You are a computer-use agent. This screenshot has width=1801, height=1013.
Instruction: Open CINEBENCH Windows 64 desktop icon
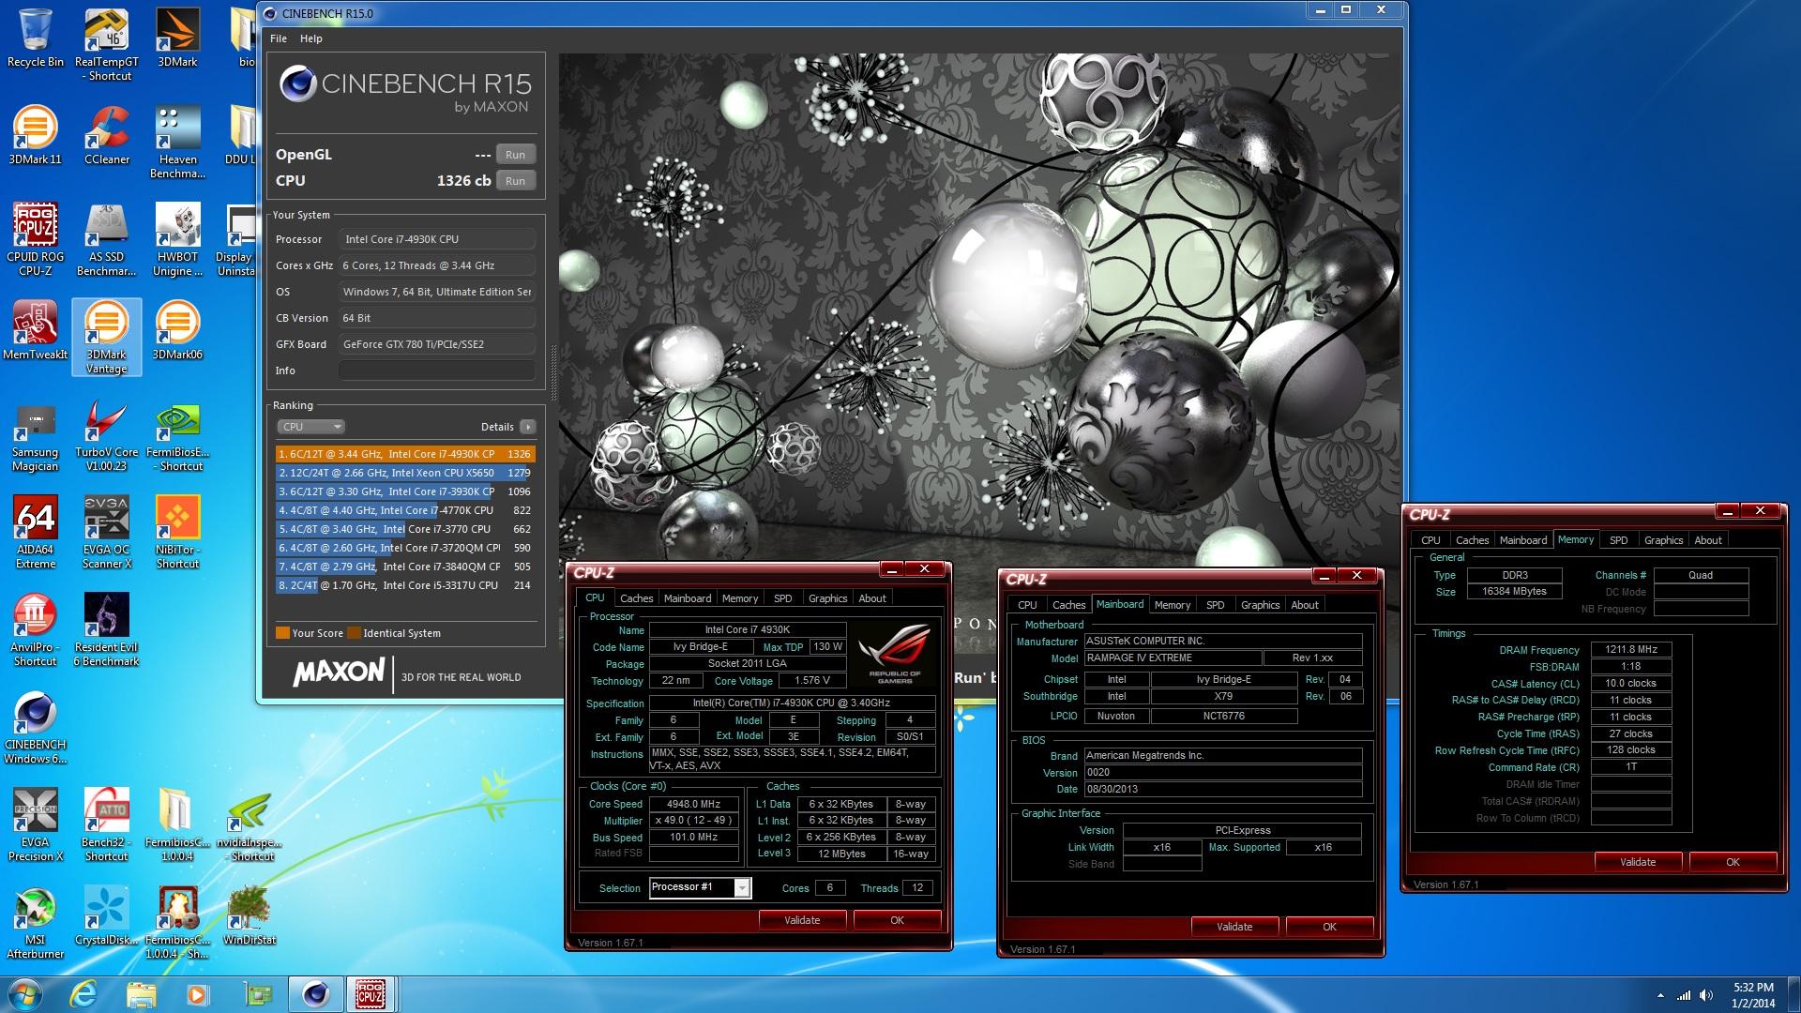pyautogui.click(x=36, y=727)
